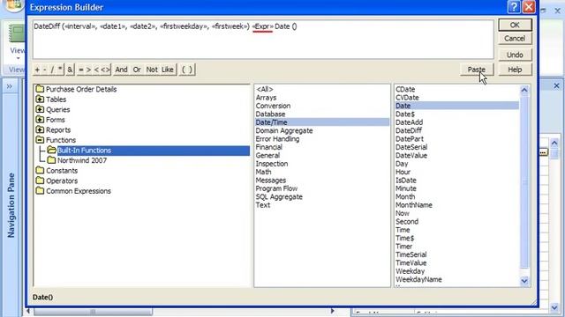Click the plus operator button
This screenshot has height=317, width=565.
[37, 70]
